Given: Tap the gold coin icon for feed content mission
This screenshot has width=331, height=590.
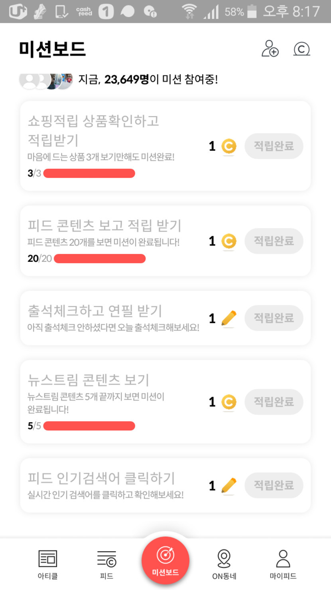Looking at the screenshot, I should [x=229, y=241].
